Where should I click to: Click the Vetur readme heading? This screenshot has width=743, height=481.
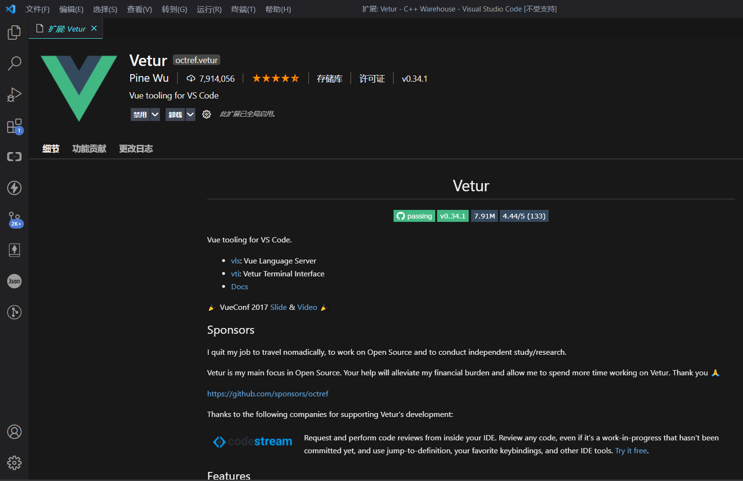471,186
